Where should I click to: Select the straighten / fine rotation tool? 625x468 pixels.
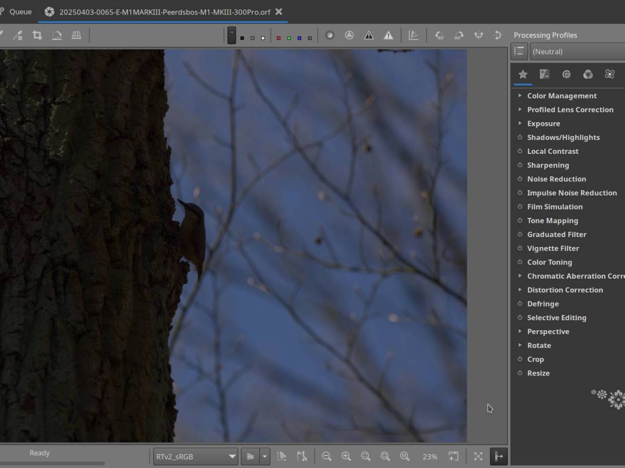coord(57,35)
